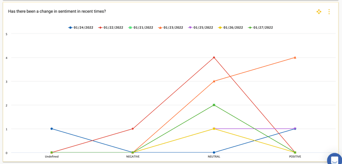Click green square marker at NEUTRAL value 2
Viewport: 342px width, 164px height.
[214, 105]
